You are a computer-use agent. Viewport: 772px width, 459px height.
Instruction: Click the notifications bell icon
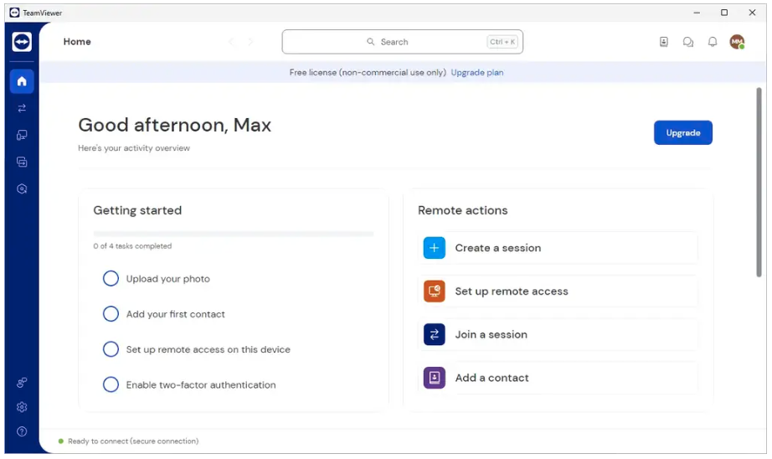[x=713, y=42]
